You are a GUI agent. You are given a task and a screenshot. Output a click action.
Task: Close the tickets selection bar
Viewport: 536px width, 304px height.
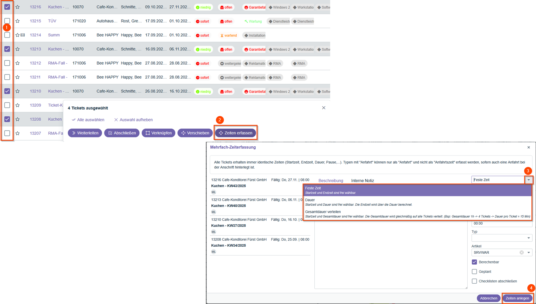point(324,108)
